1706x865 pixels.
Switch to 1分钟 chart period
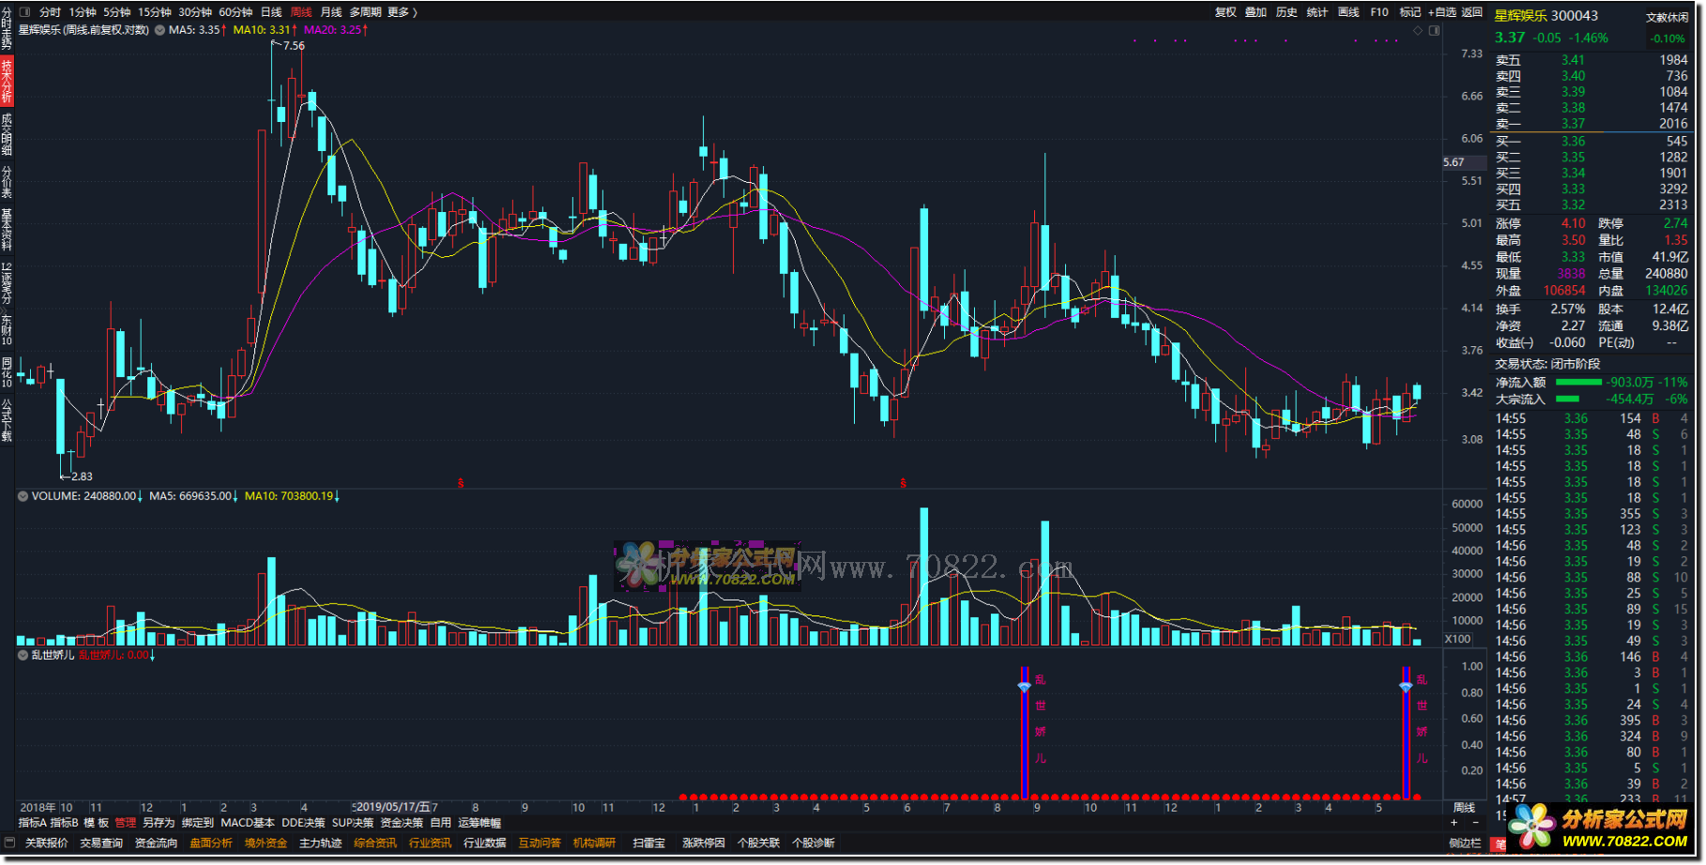coord(83,12)
